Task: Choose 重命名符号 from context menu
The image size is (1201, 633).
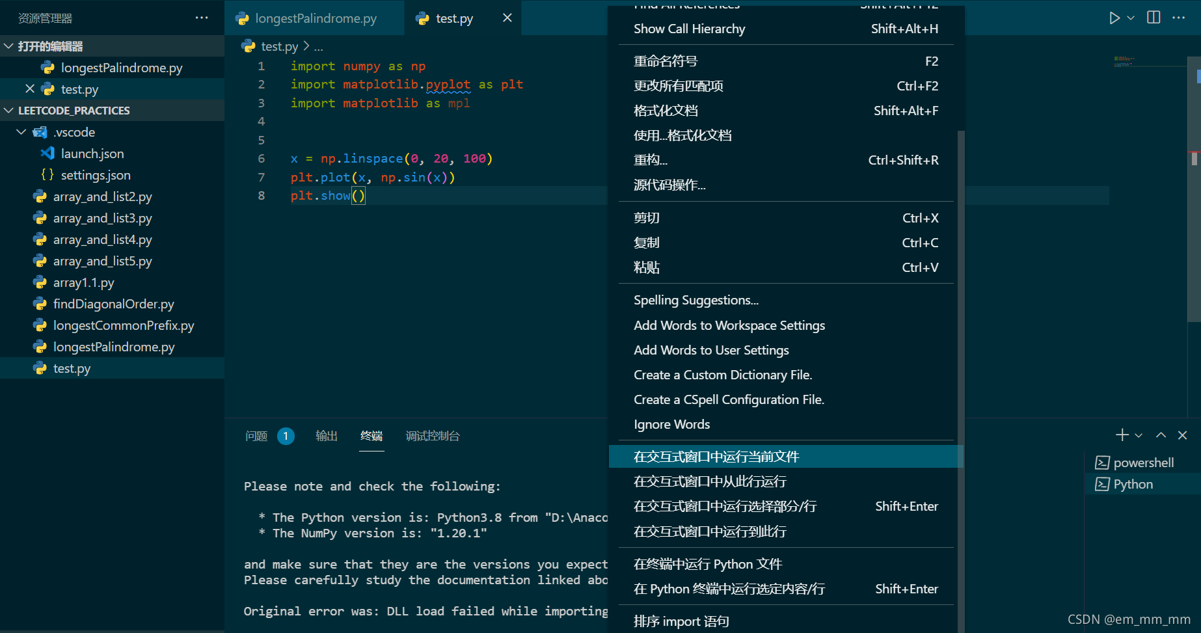Action: coord(786,61)
